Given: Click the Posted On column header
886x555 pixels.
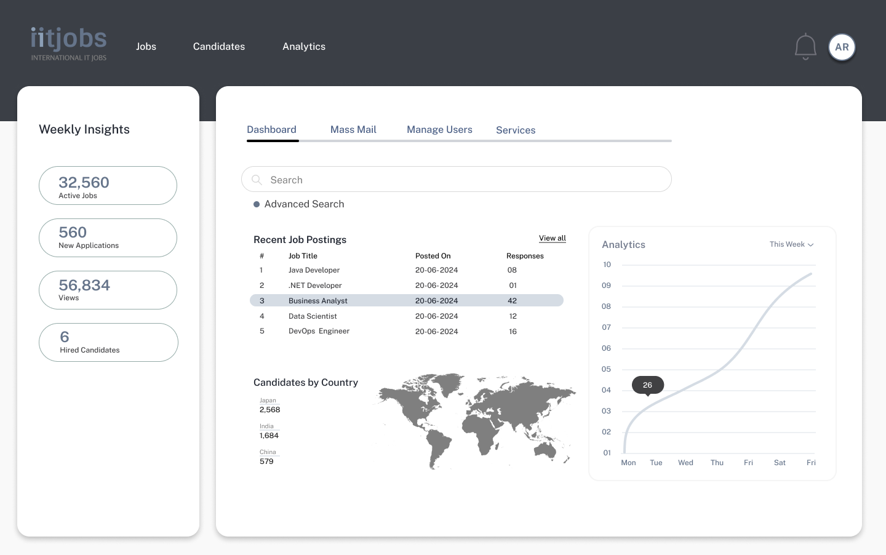Looking at the screenshot, I should pyautogui.click(x=433, y=256).
